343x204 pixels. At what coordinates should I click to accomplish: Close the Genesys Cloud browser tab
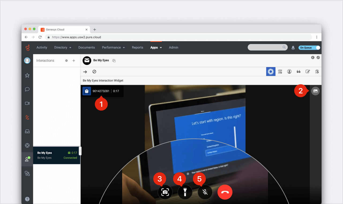(x=86, y=30)
